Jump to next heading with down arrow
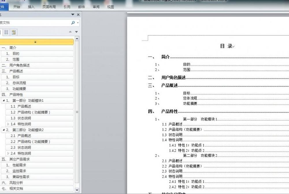This screenshot has width=289, height=194. [x=77, y=32]
